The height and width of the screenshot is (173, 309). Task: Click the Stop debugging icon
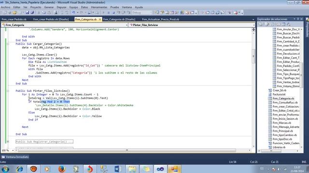[113, 12]
